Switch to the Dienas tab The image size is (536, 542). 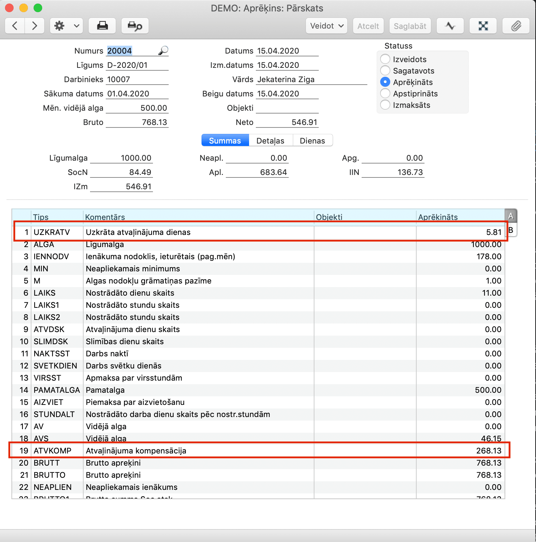tap(312, 141)
